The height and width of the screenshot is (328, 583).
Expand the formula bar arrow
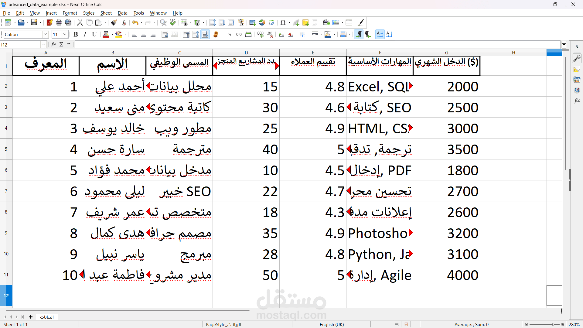click(x=564, y=44)
